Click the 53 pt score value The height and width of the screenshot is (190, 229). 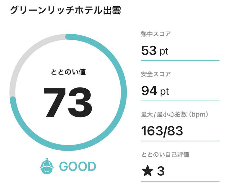pyautogui.click(x=155, y=51)
